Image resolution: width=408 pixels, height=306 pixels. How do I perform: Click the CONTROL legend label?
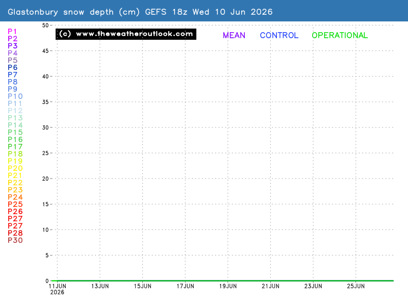tap(279, 35)
